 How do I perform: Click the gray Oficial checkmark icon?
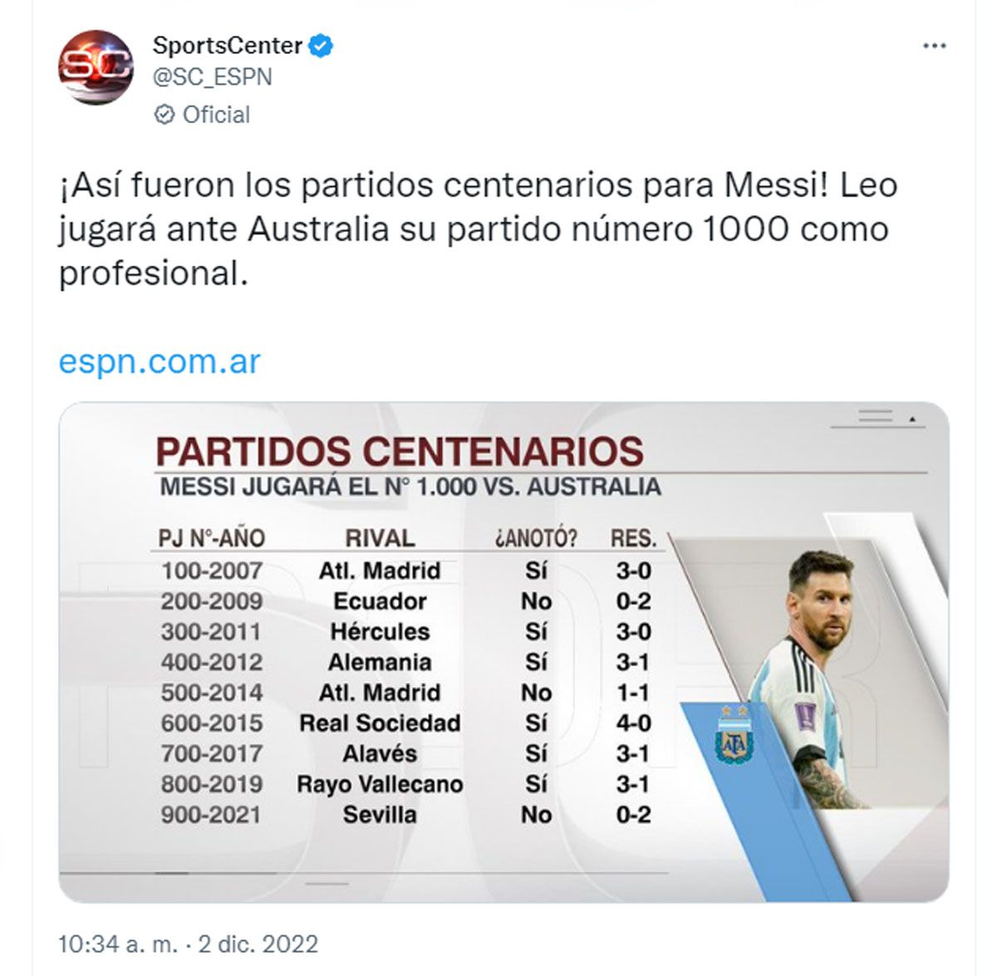click(165, 115)
